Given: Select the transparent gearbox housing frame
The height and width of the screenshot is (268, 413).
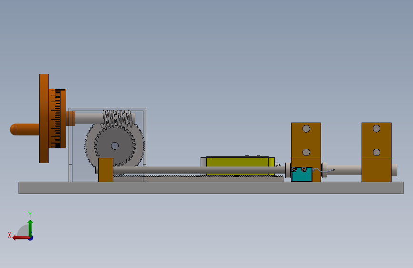Looking at the screenshot, I should 107,145.
